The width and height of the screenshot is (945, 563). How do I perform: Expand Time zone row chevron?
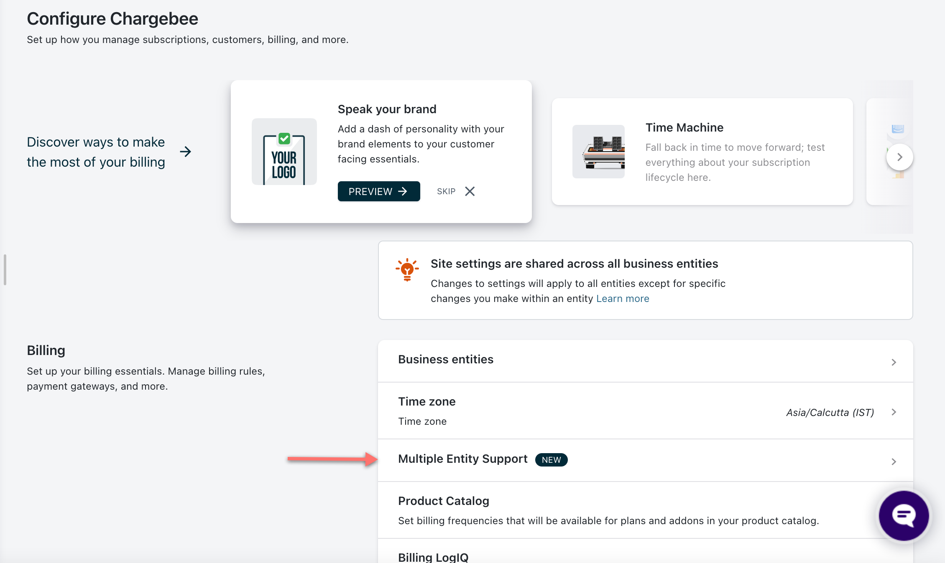(894, 412)
